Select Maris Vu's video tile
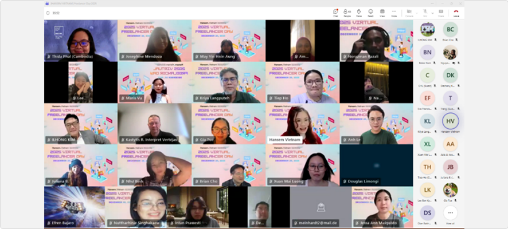This screenshot has height=229, width=508. click(x=155, y=82)
